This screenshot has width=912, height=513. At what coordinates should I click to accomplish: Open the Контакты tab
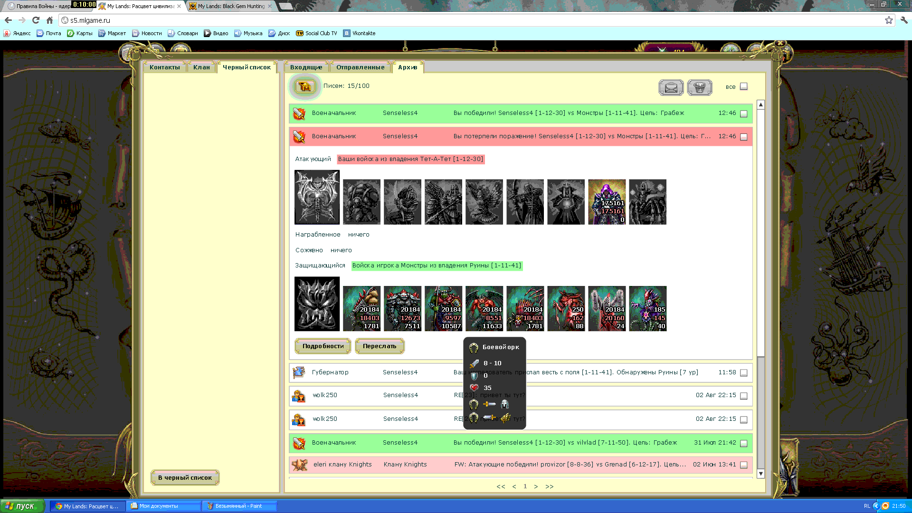(164, 67)
